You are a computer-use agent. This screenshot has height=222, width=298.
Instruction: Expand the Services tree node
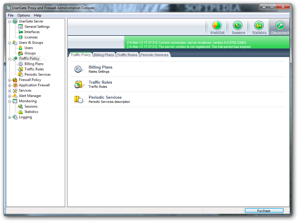click(9, 91)
